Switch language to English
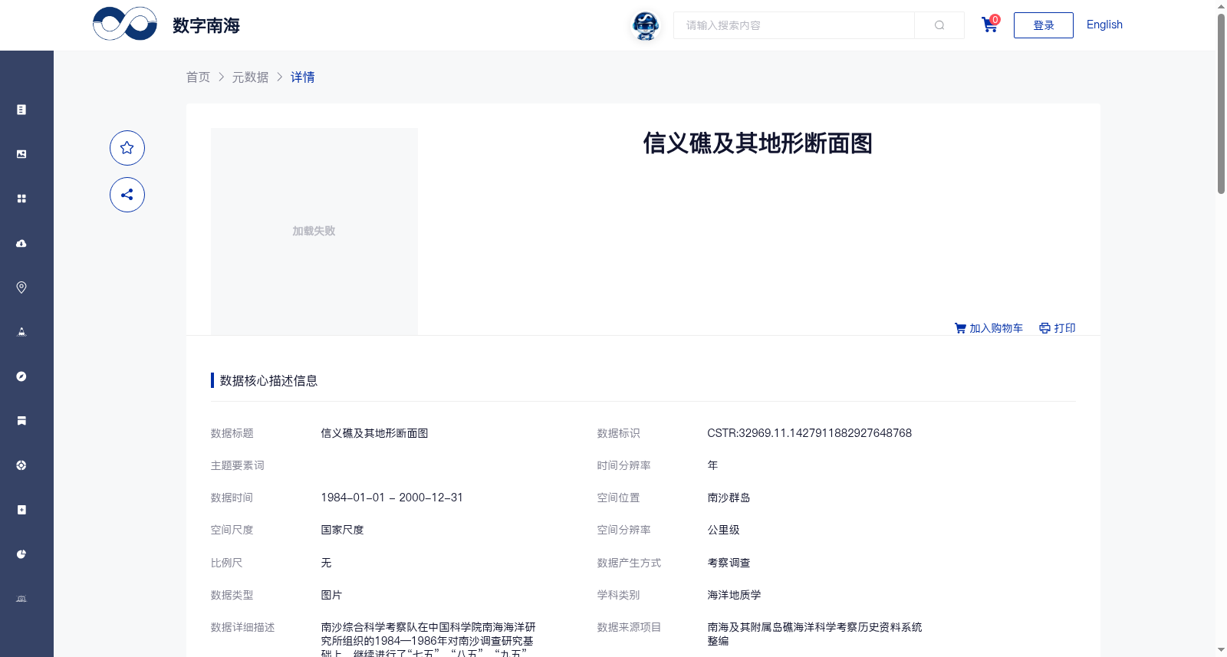1227x657 pixels. coord(1104,25)
